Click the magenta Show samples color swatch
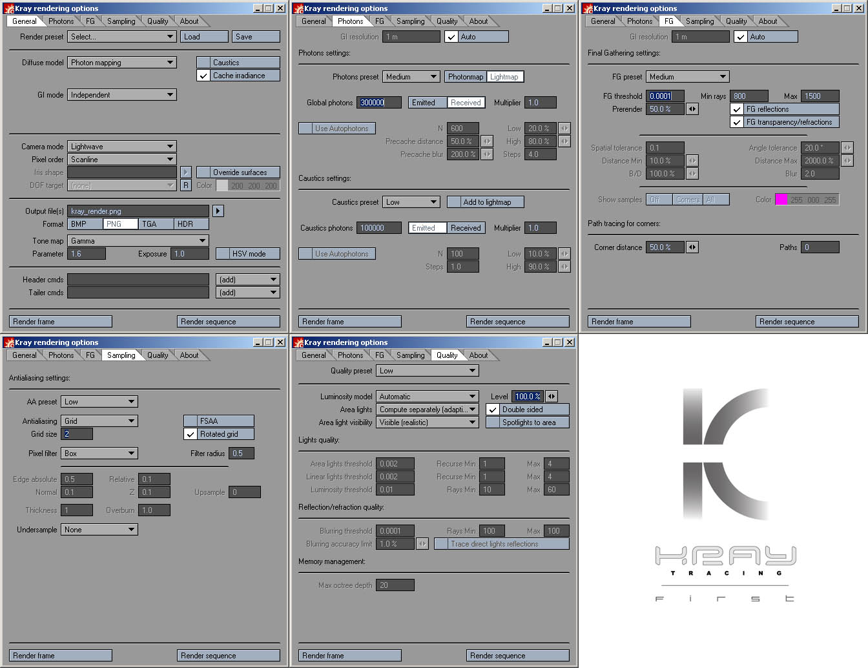The height and width of the screenshot is (668, 868). pos(781,199)
